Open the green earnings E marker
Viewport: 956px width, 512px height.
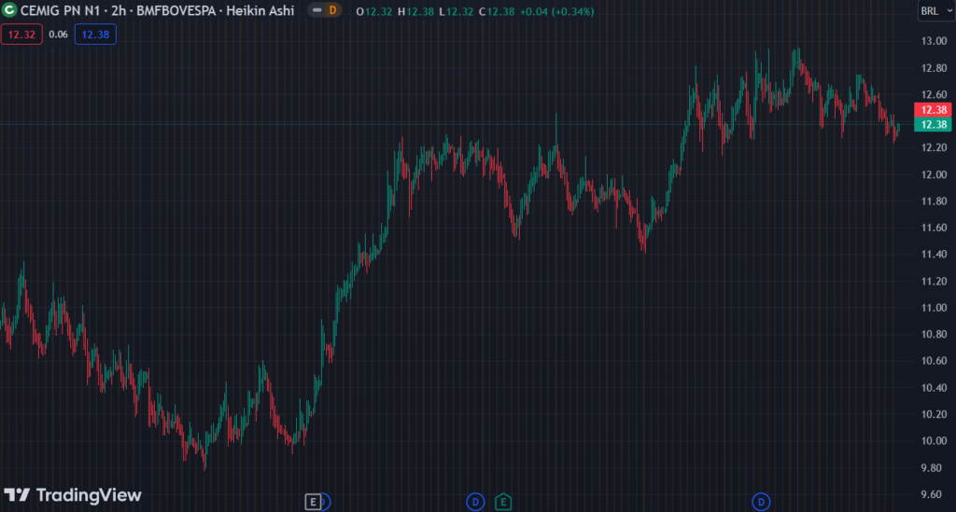pyautogui.click(x=503, y=503)
